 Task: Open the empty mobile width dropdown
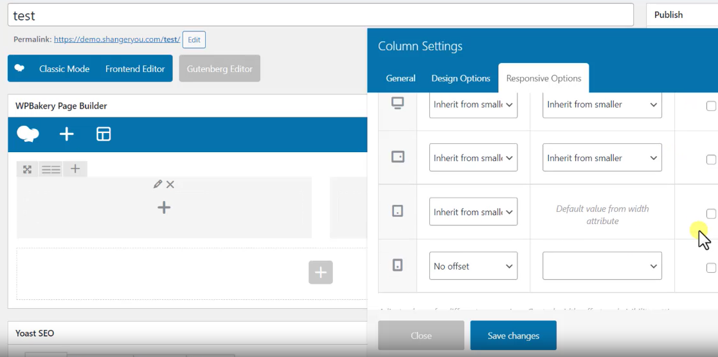pos(602,265)
